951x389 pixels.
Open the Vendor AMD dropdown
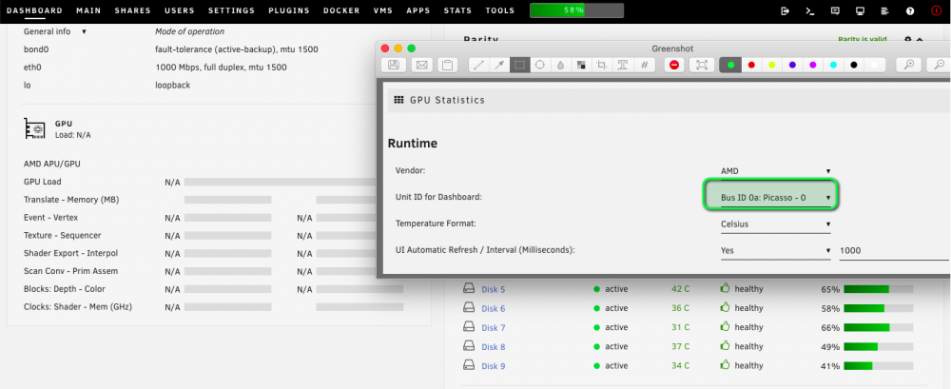pos(775,172)
